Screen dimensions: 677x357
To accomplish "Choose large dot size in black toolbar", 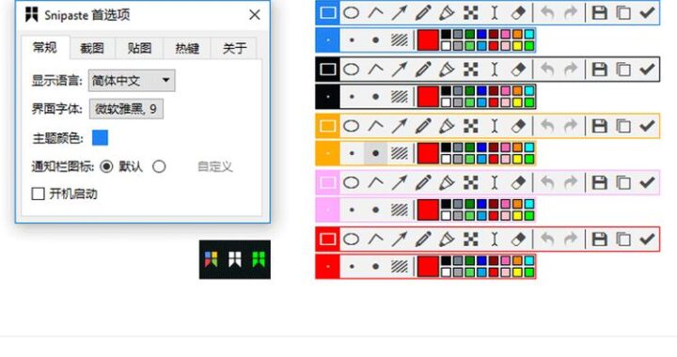I will 375,97.
